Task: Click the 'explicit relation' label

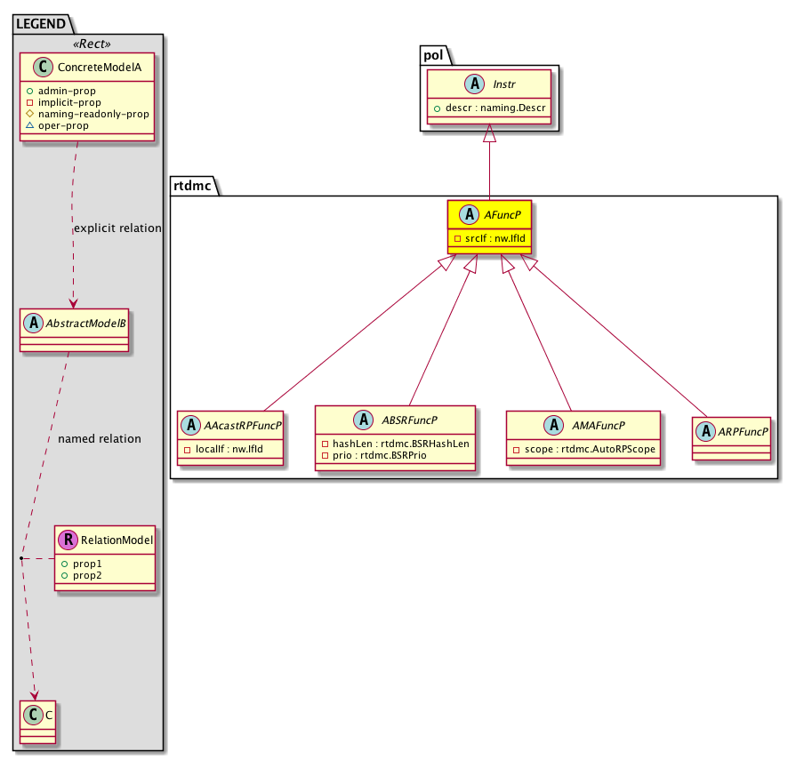Action: coord(117,228)
